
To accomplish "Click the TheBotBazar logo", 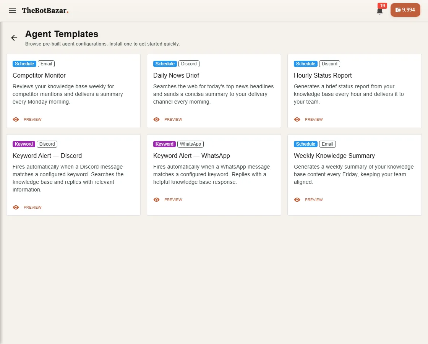I will click(45, 11).
